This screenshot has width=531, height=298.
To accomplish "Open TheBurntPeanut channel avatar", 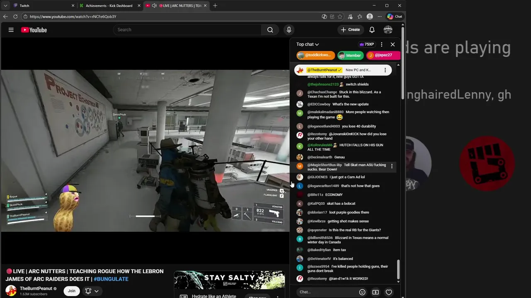I will tap(11, 291).
